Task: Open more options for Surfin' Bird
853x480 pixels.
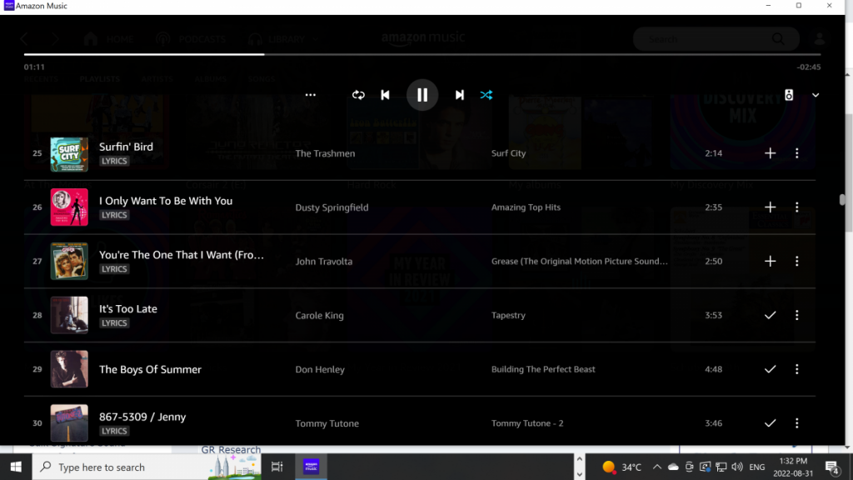Action: tap(797, 153)
